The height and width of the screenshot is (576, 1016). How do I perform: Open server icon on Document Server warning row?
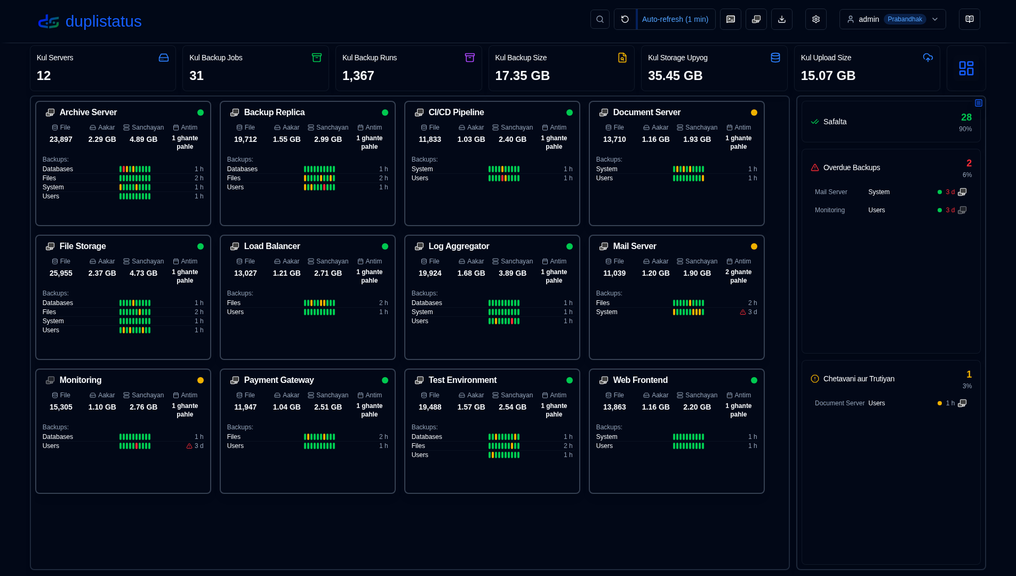pos(962,403)
